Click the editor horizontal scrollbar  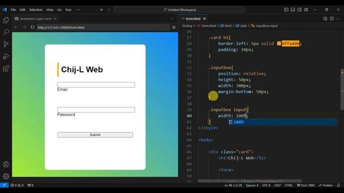(249, 181)
